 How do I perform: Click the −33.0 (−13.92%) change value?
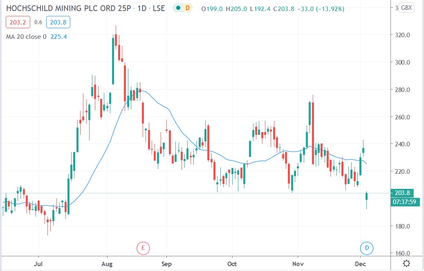321,9
